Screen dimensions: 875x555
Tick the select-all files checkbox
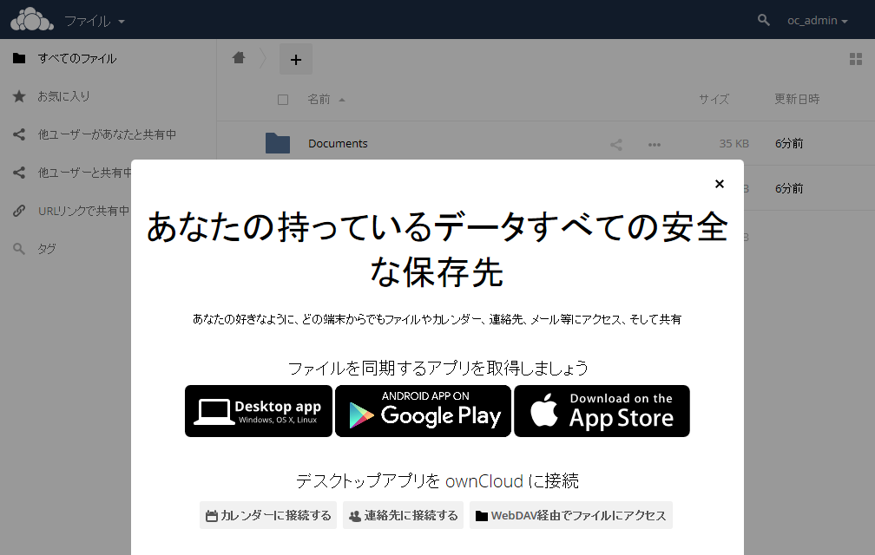[x=283, y=100]
